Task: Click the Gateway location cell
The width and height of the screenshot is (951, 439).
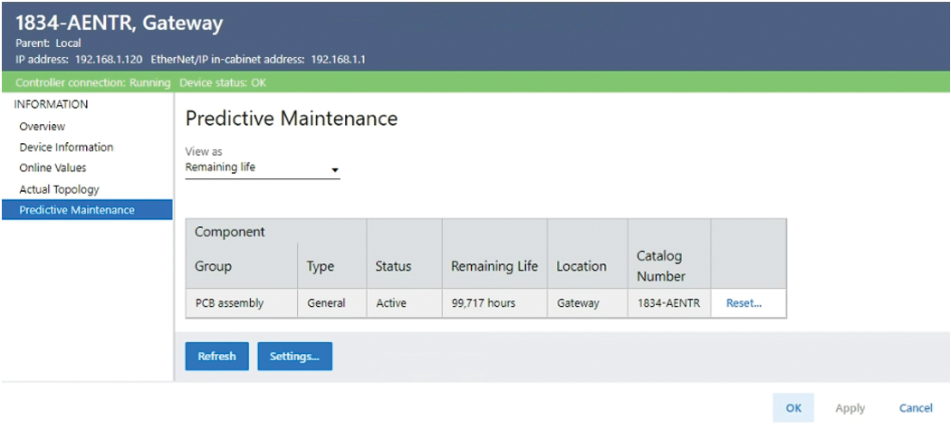Action: coord(587,303)
